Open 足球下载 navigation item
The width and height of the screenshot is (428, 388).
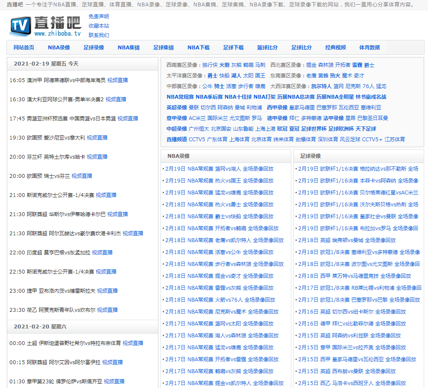233,48
